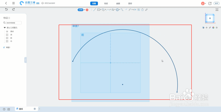Open the Arc tool dropdown arrow
221x112 pixels.
(110, 10)
